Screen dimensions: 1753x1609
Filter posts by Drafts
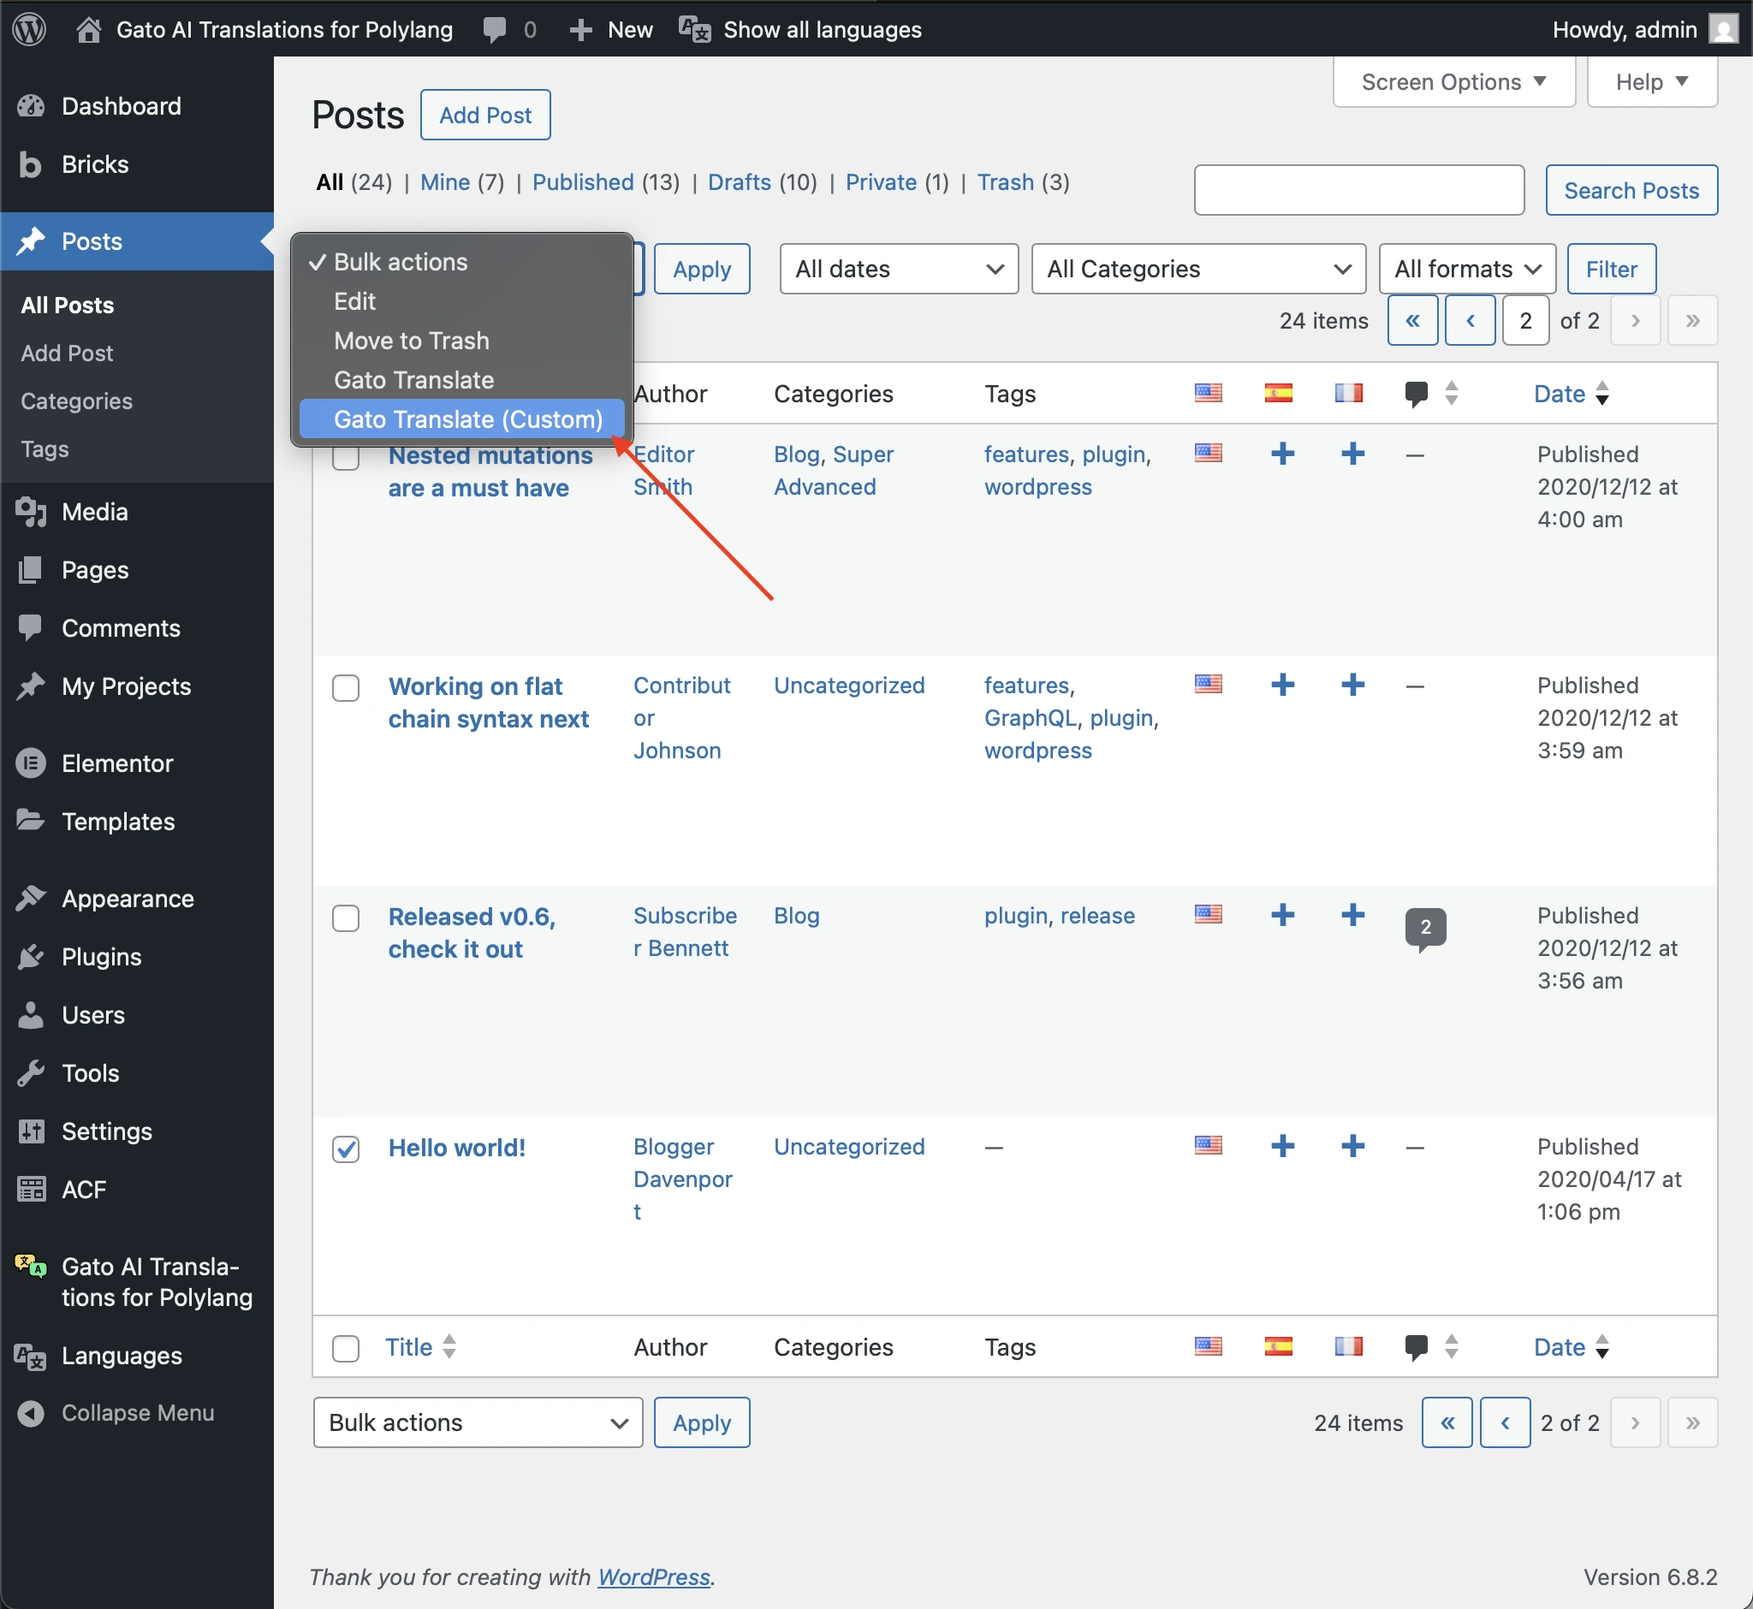739,182
